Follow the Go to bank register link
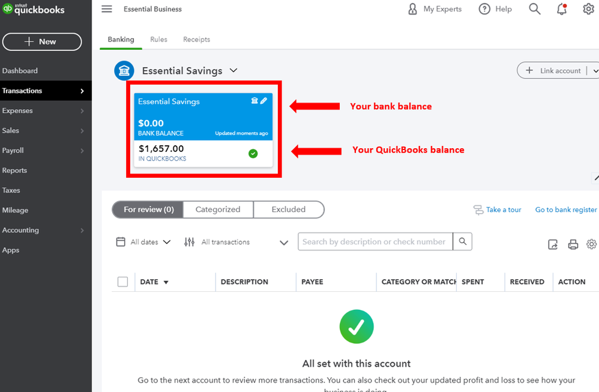The height and width of the screenshot is (392, 599). 566,210
